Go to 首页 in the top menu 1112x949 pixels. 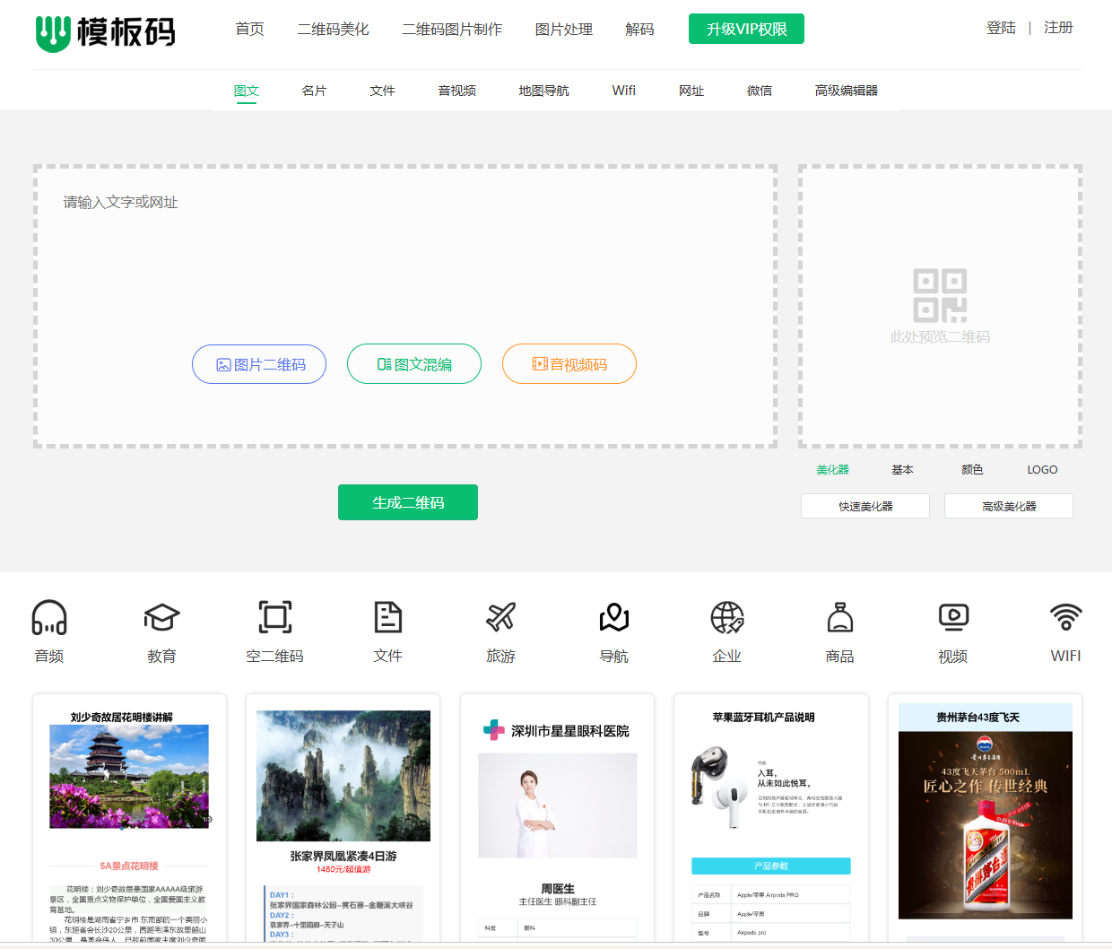tap(250, 29)
